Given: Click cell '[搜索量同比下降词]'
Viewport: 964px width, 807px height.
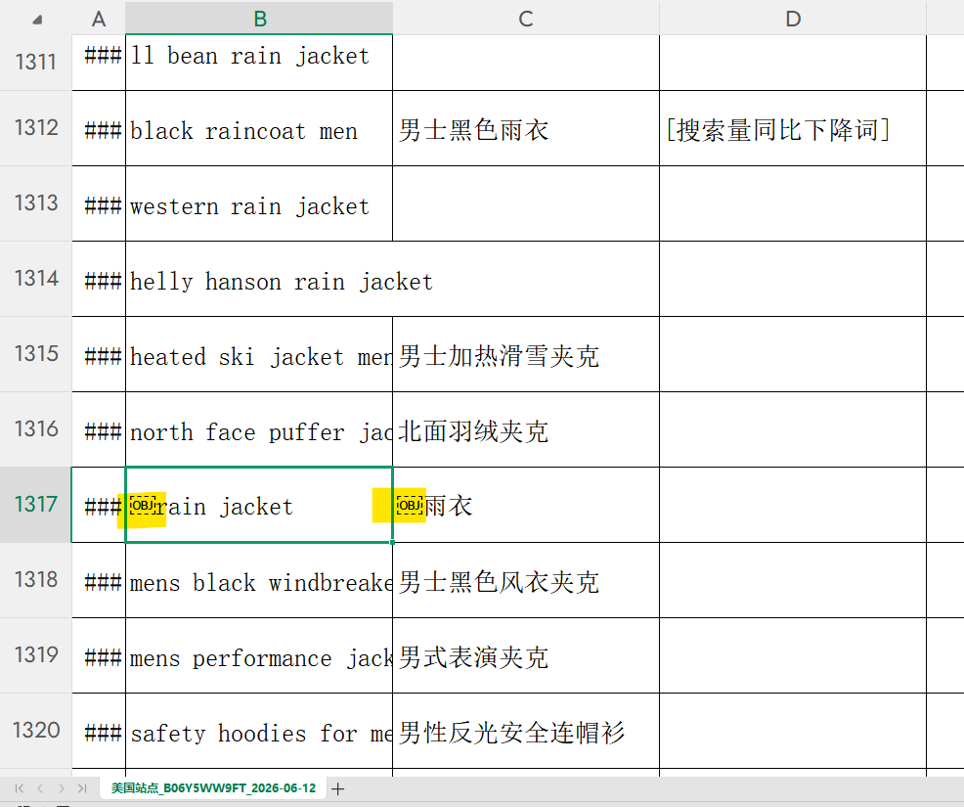Looking at the screenshot, I should point(793,128).
